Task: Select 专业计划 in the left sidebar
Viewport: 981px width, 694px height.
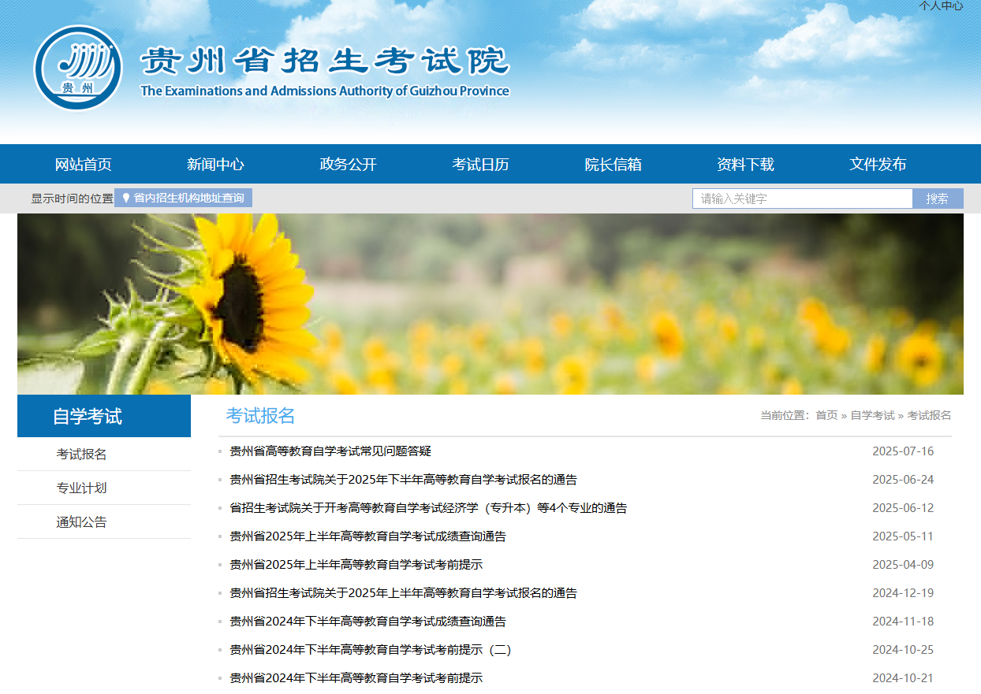Action: [81, 488]
